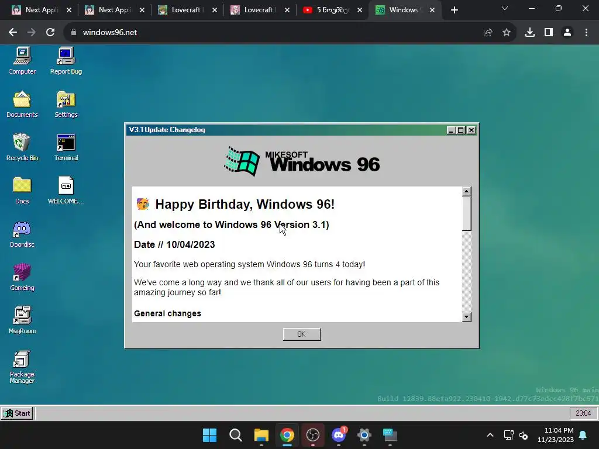This screenshot has width=599, height=449.
Task: Reload the windows96.net page
Action: 50,33
